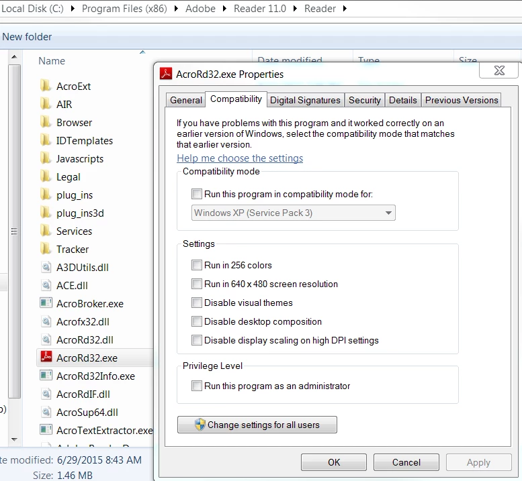Confirm with the OK button

click(x=334, y=462)
